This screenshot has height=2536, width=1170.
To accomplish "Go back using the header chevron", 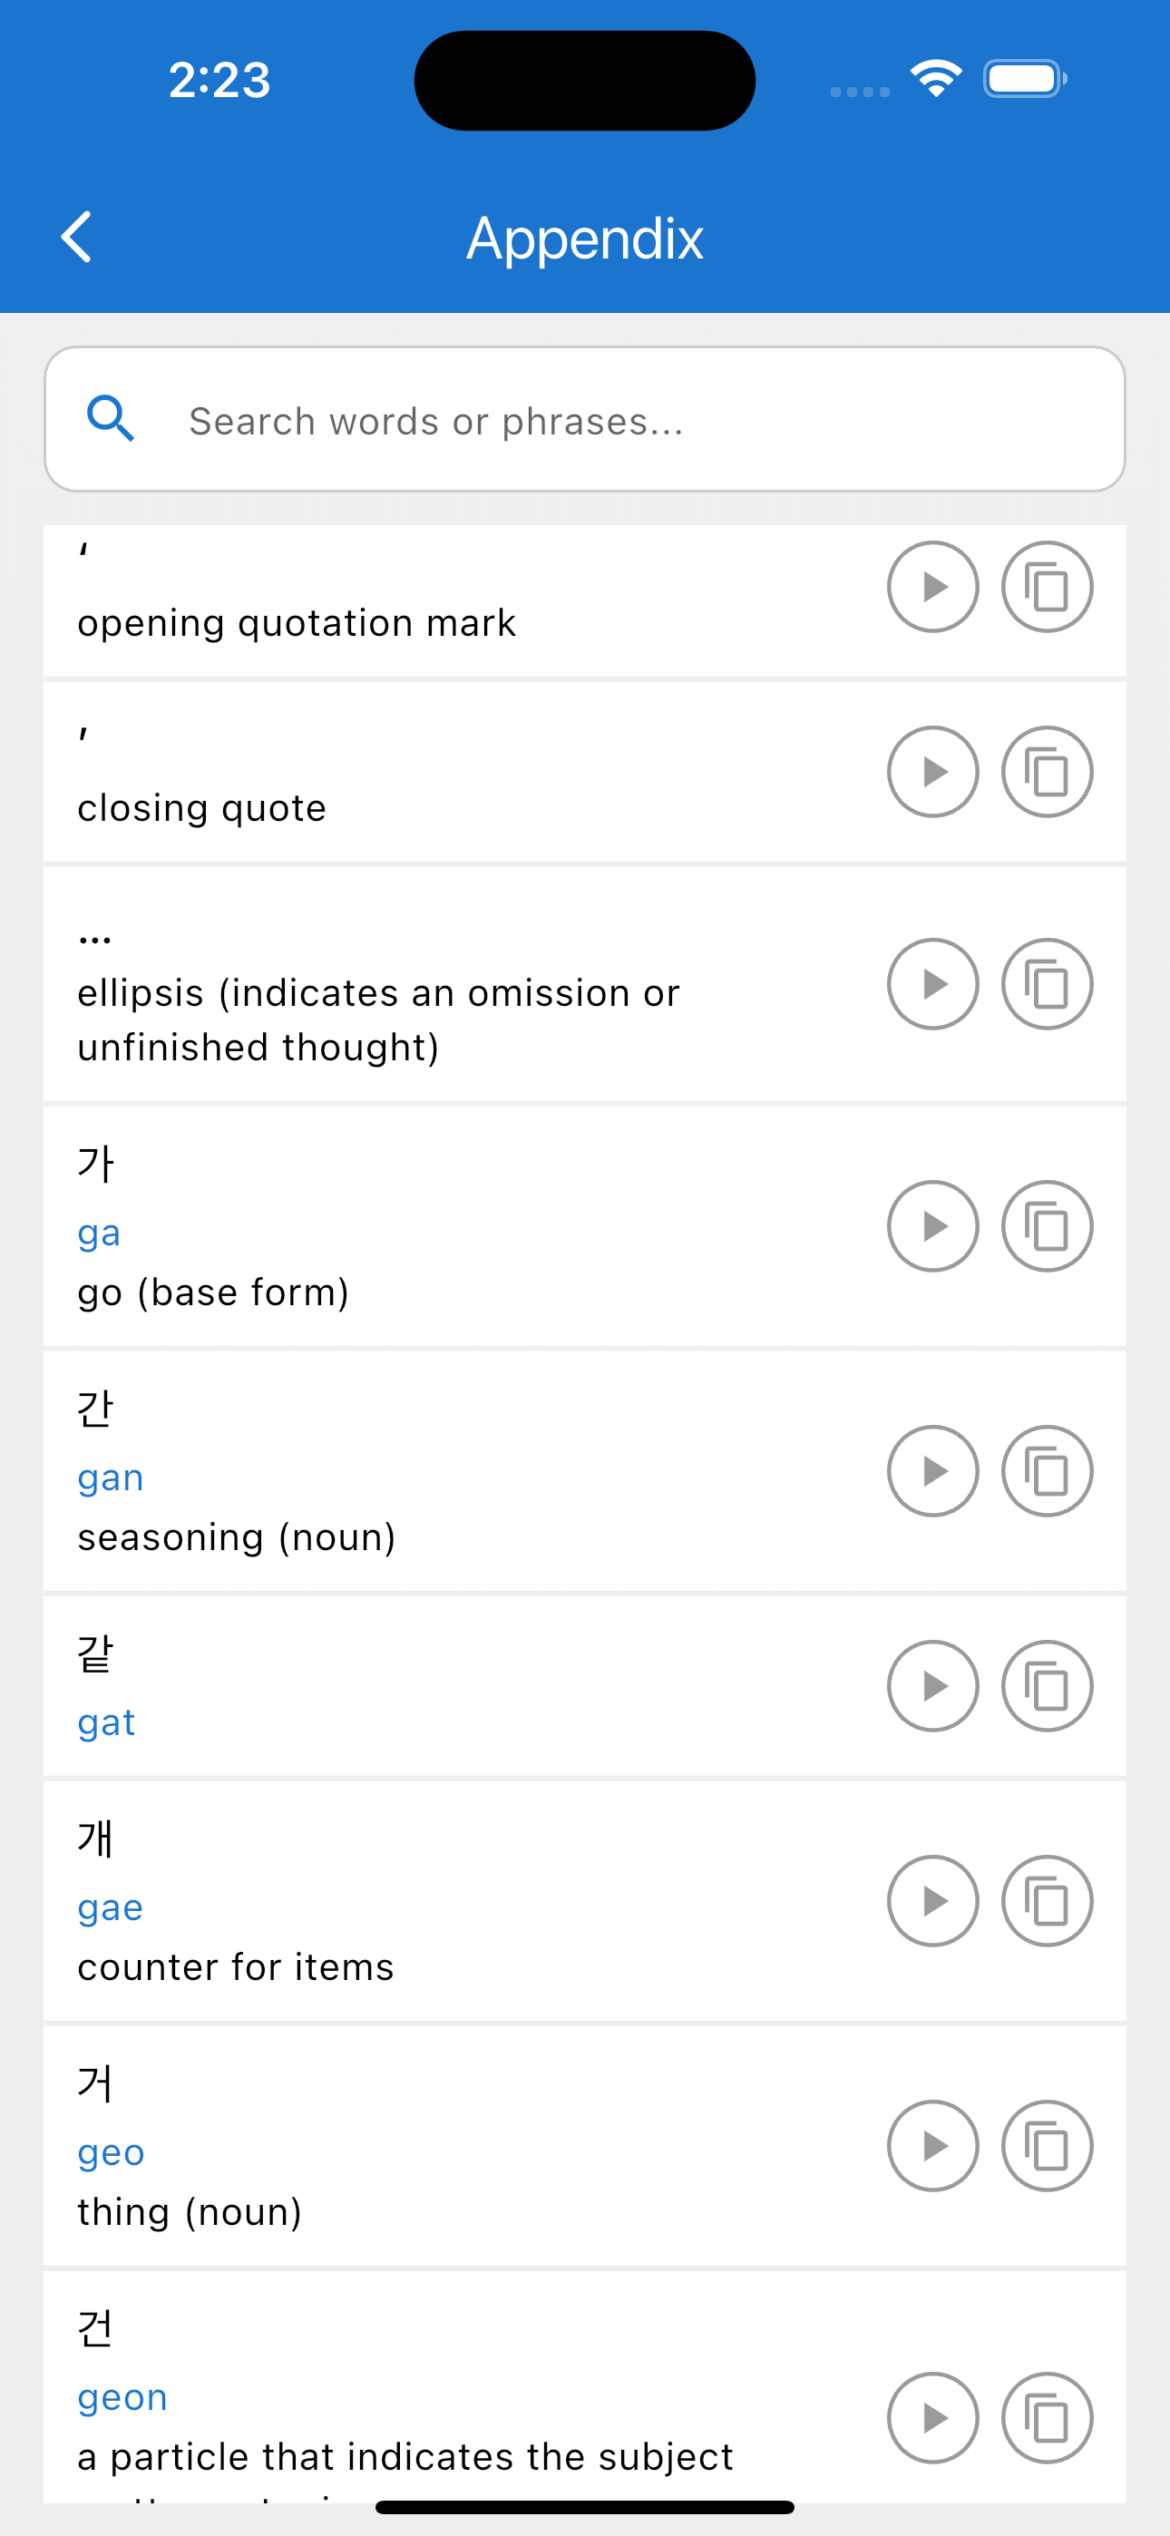I will click(77, 238).
